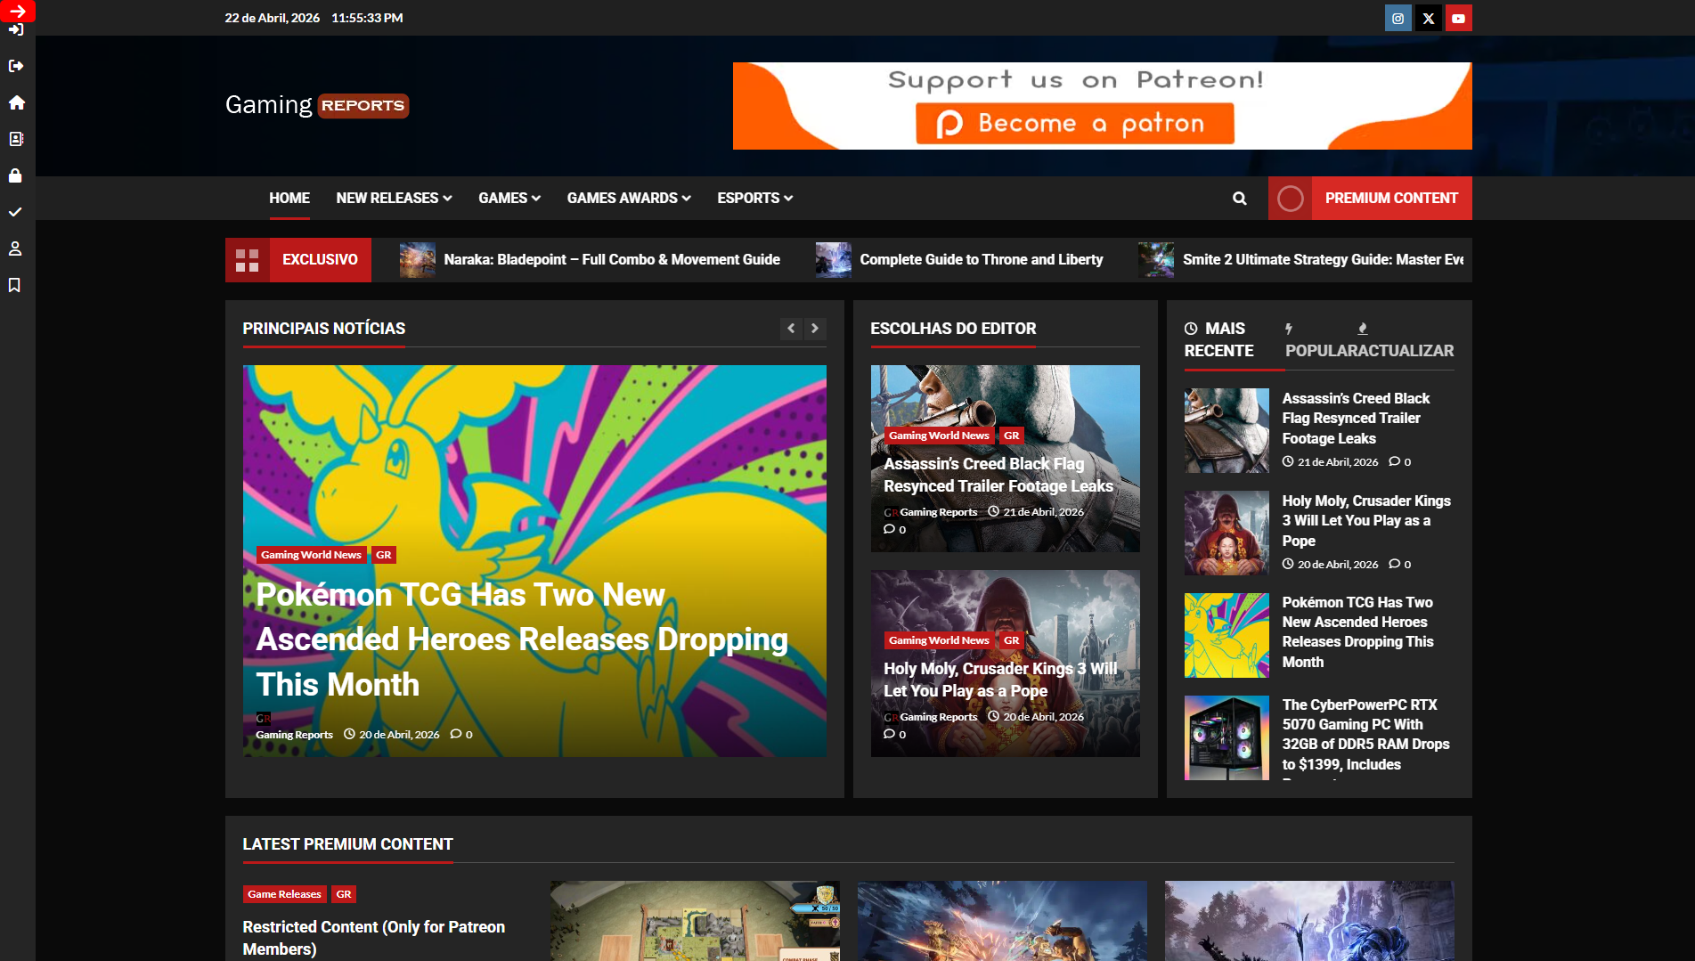1695x961 pixels.
Task: Open the address book icon in the sidebar
Action: 15,139
